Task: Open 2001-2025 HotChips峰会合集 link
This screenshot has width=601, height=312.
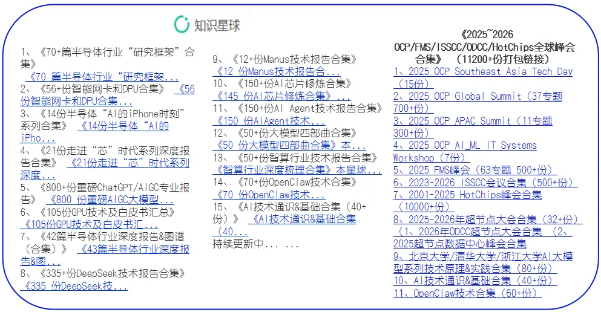Action: pyautogui.click(x=468, y=201)
